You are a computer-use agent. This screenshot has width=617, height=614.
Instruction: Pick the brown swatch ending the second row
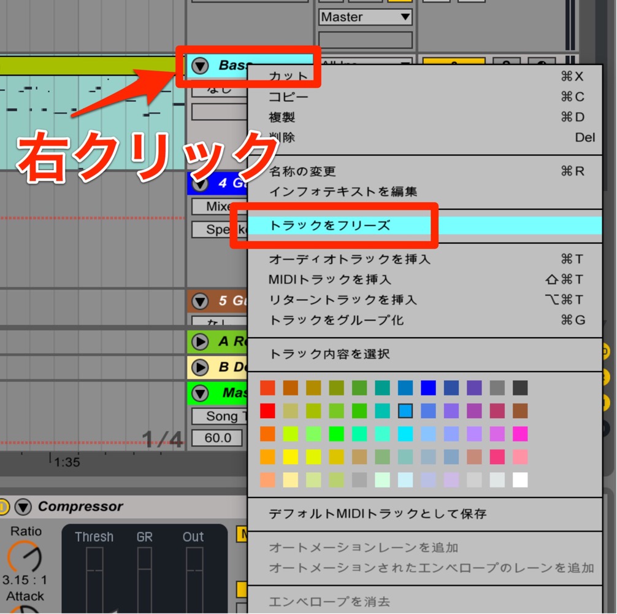point(520,411)
